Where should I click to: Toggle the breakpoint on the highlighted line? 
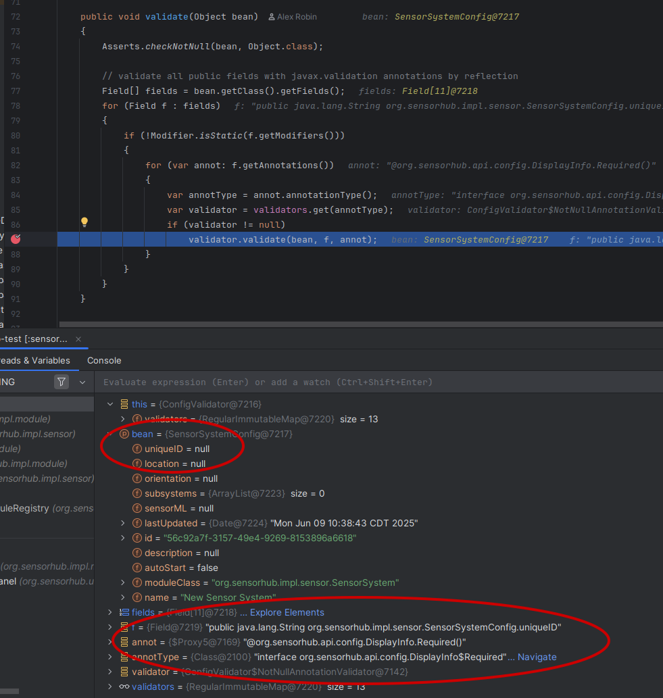click(15, 239)
